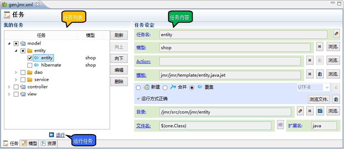Check the dao folder checkbox
Image resolution: width=344 pixels, height=149 pixels.
point(23,72)
